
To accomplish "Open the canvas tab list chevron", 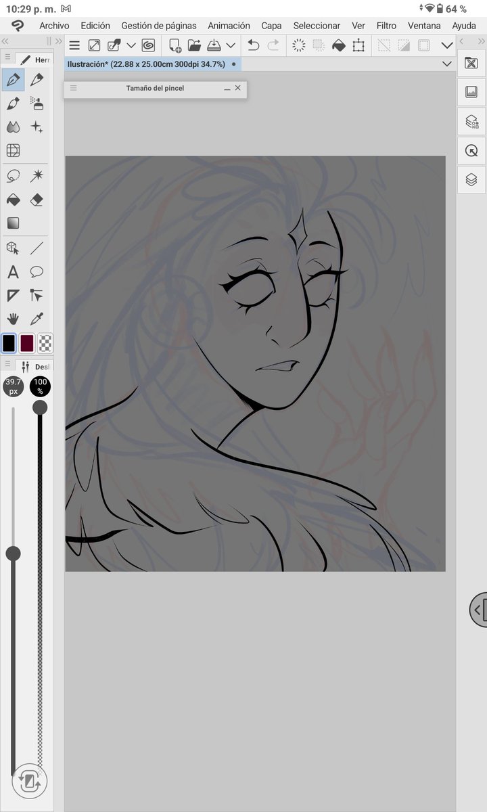I will (446, 64).
